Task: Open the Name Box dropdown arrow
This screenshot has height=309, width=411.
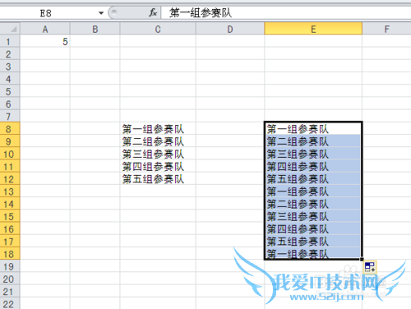Action: click(101, 13)
